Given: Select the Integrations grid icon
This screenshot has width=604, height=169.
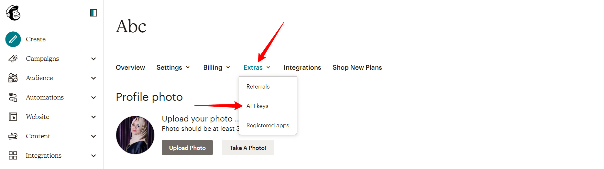Looking at the screenshot, I should click(13, 155).
